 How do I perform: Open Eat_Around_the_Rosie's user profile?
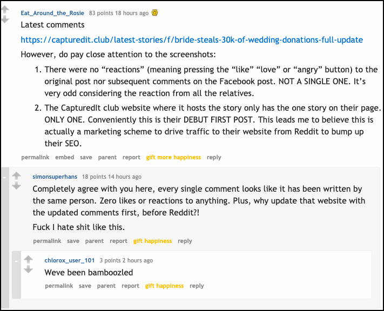(53, 12)
